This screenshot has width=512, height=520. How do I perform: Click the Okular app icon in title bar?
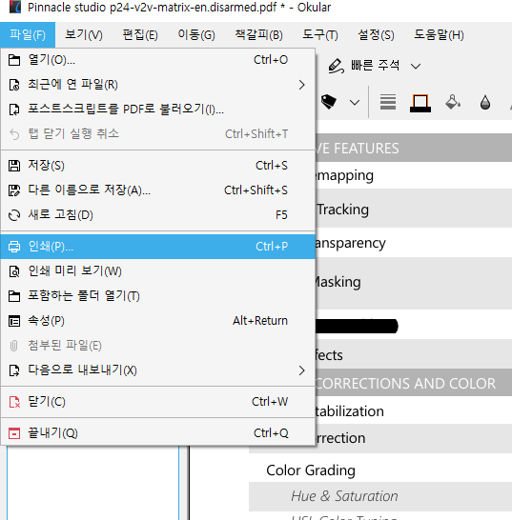click(x=14, y=7)
